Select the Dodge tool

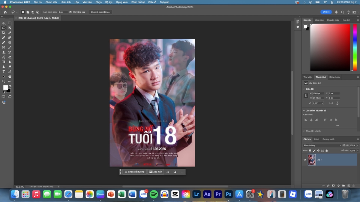[x=10, y=67]
